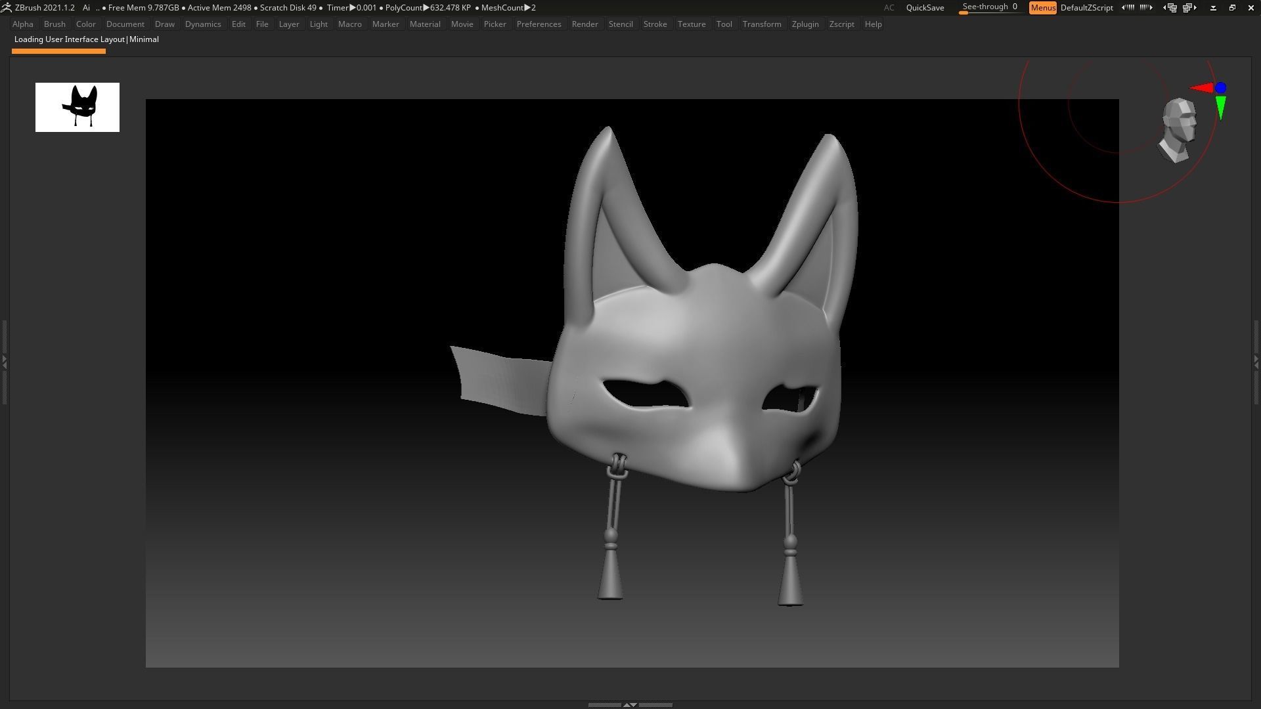Click the MeshCount 2 readout
Screen dimensions: 1261x709
tap(508, 8)
